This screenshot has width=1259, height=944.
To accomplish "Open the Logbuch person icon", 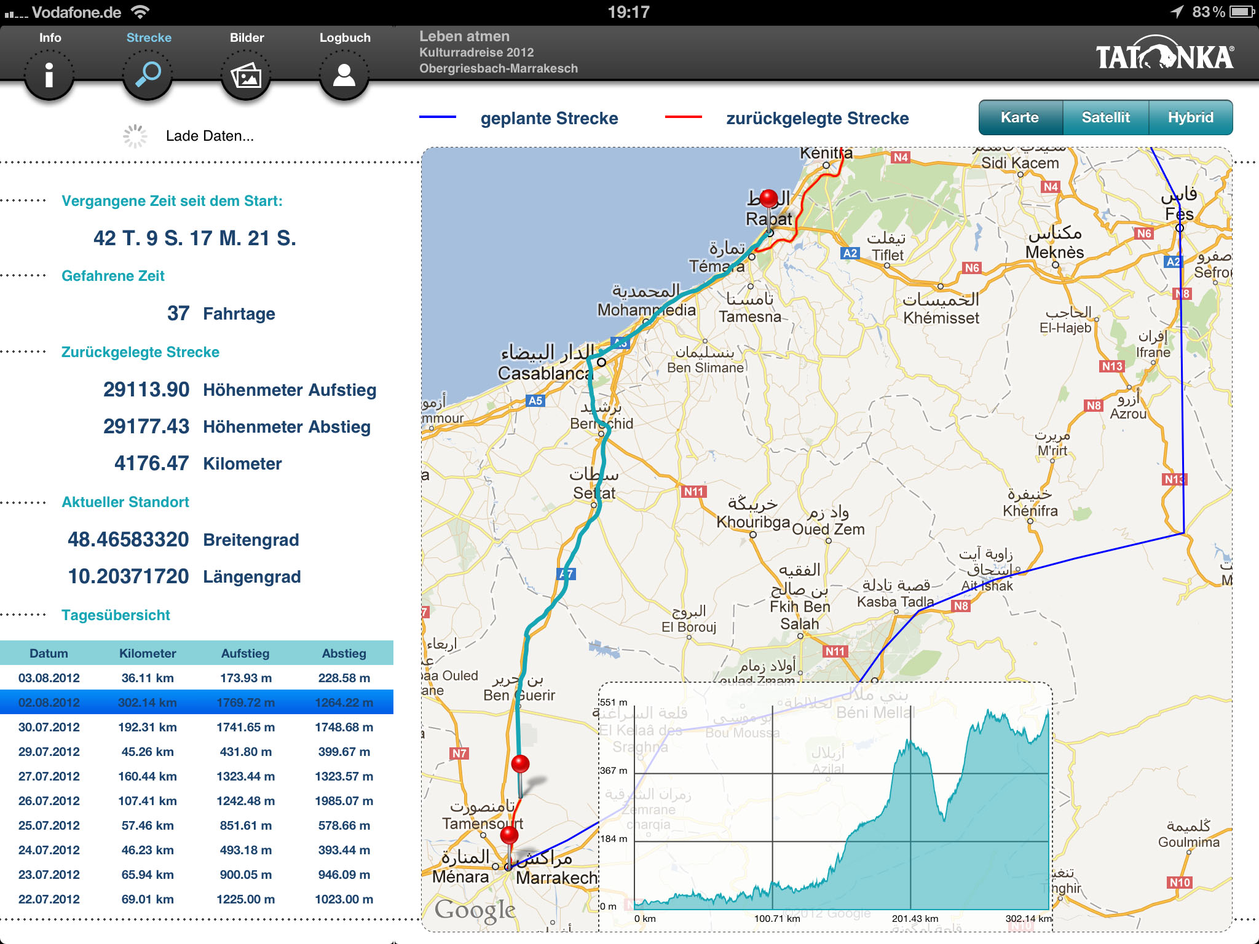I will click(344, 76).
